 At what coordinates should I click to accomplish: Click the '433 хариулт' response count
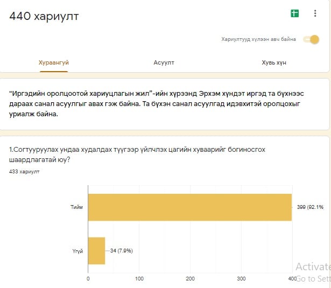tap(24, 172)
